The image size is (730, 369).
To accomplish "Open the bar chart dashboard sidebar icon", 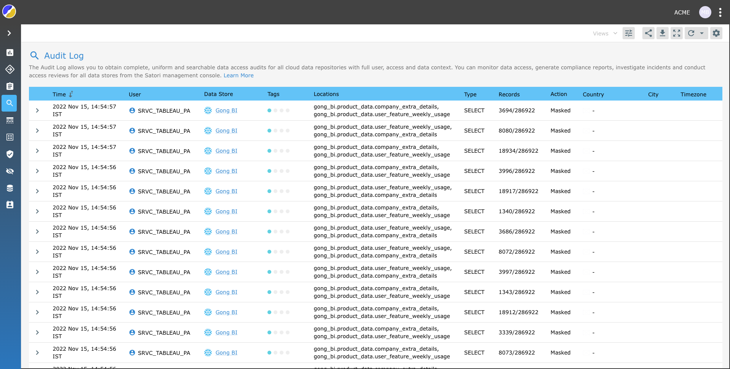I will [10, 53].
